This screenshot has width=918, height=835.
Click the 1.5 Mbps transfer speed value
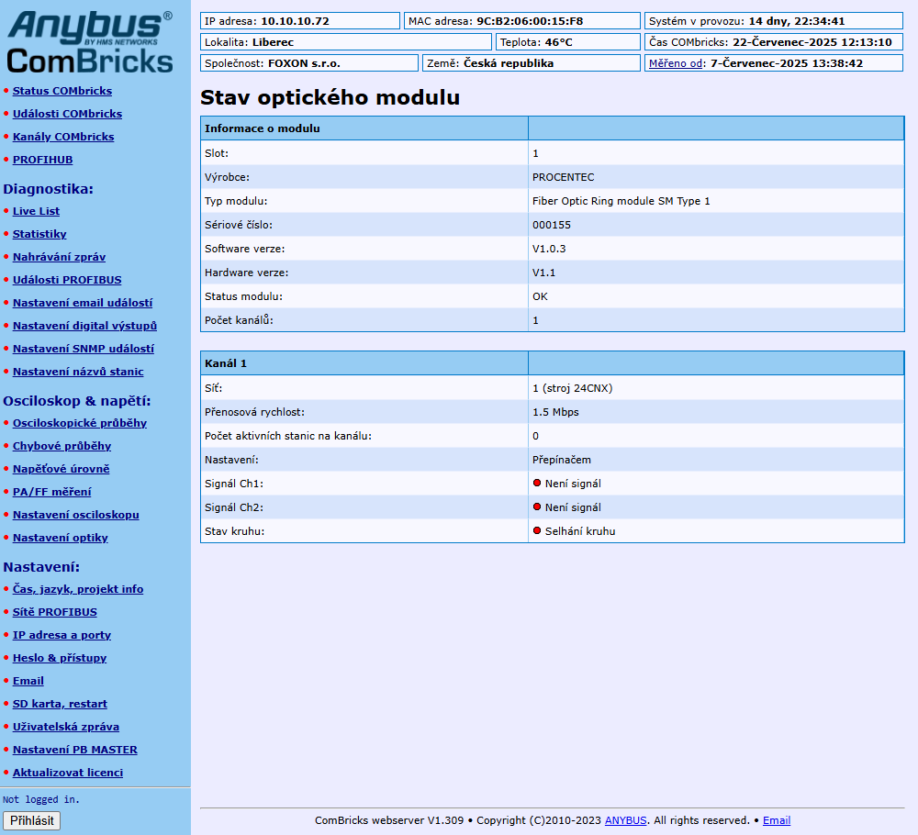point(555,413)
